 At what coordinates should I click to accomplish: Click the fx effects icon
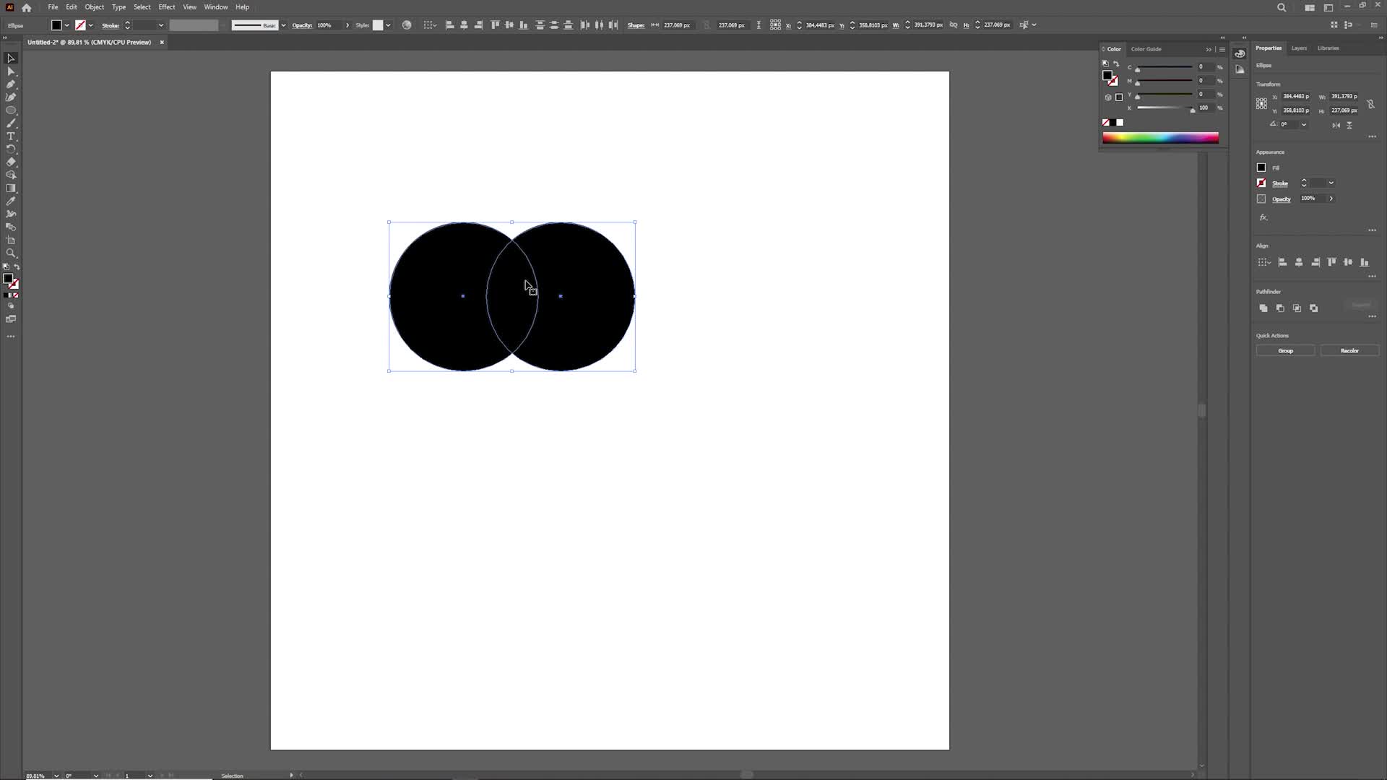coord(1263,217)
